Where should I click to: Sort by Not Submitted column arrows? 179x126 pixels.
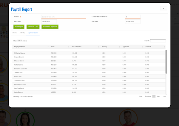pos(99,47)
